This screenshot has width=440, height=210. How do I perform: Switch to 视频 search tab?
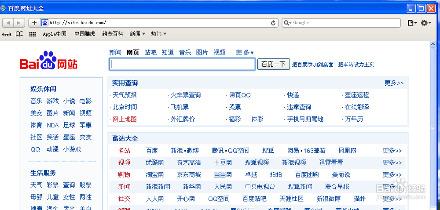point(220,52)
